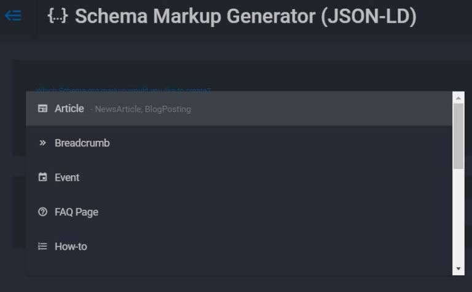
Task: Pick the Event option
Action: pos(239,177)
